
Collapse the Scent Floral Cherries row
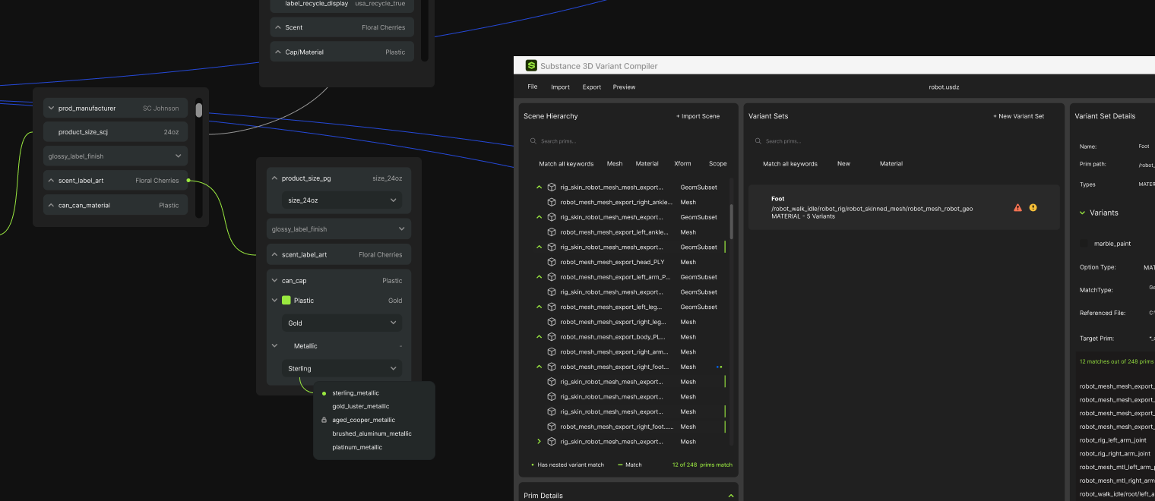click(277, 27)
